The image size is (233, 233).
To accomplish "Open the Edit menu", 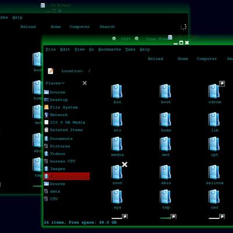I will coord(65,50).
